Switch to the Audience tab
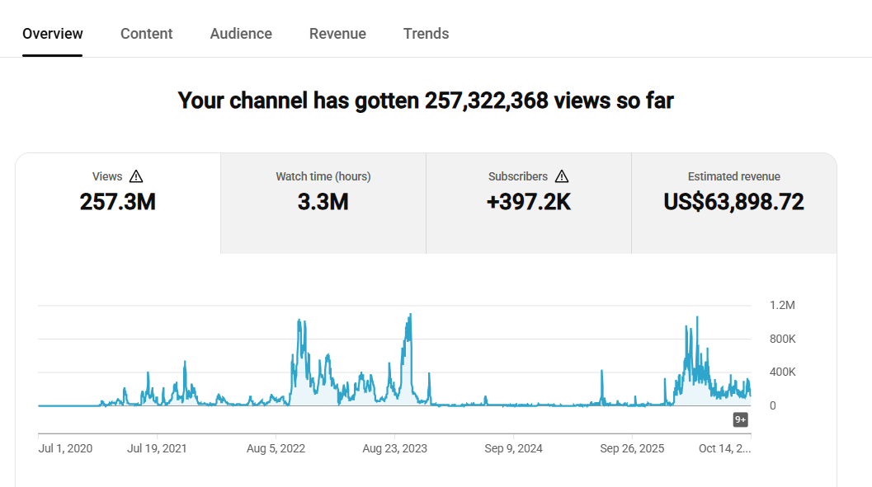The image size is (872, 487). [x=241, y=34]
